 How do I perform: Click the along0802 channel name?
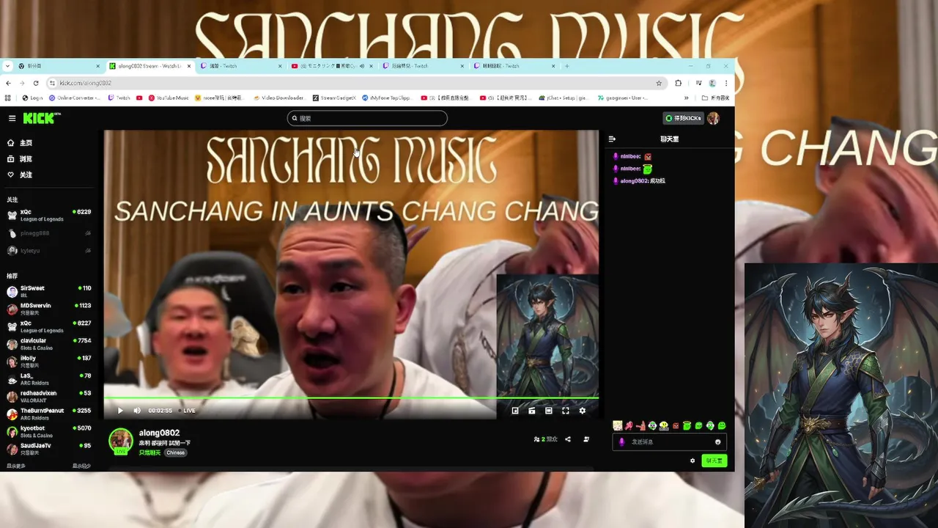coord(159,433)
